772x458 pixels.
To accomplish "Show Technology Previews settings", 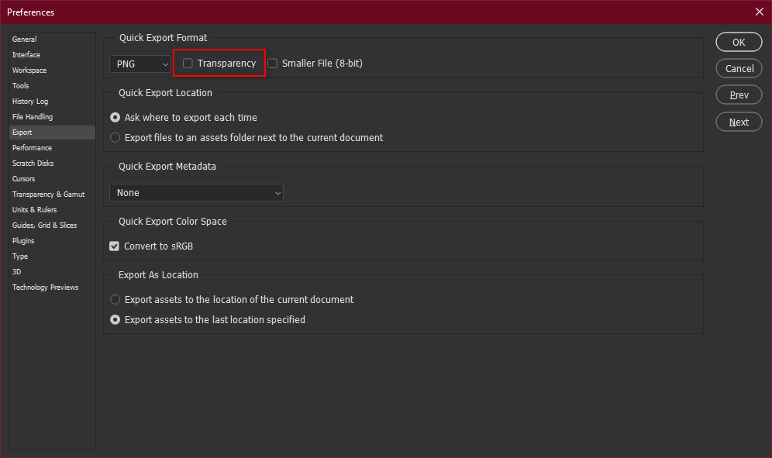I will pos(52,287).
